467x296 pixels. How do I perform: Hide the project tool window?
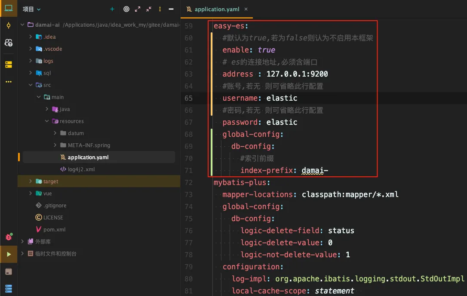point(171,9)
